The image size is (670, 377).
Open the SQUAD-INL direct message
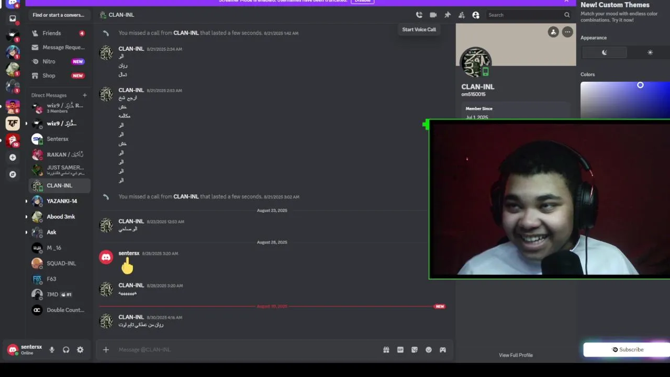pos(59,263)
